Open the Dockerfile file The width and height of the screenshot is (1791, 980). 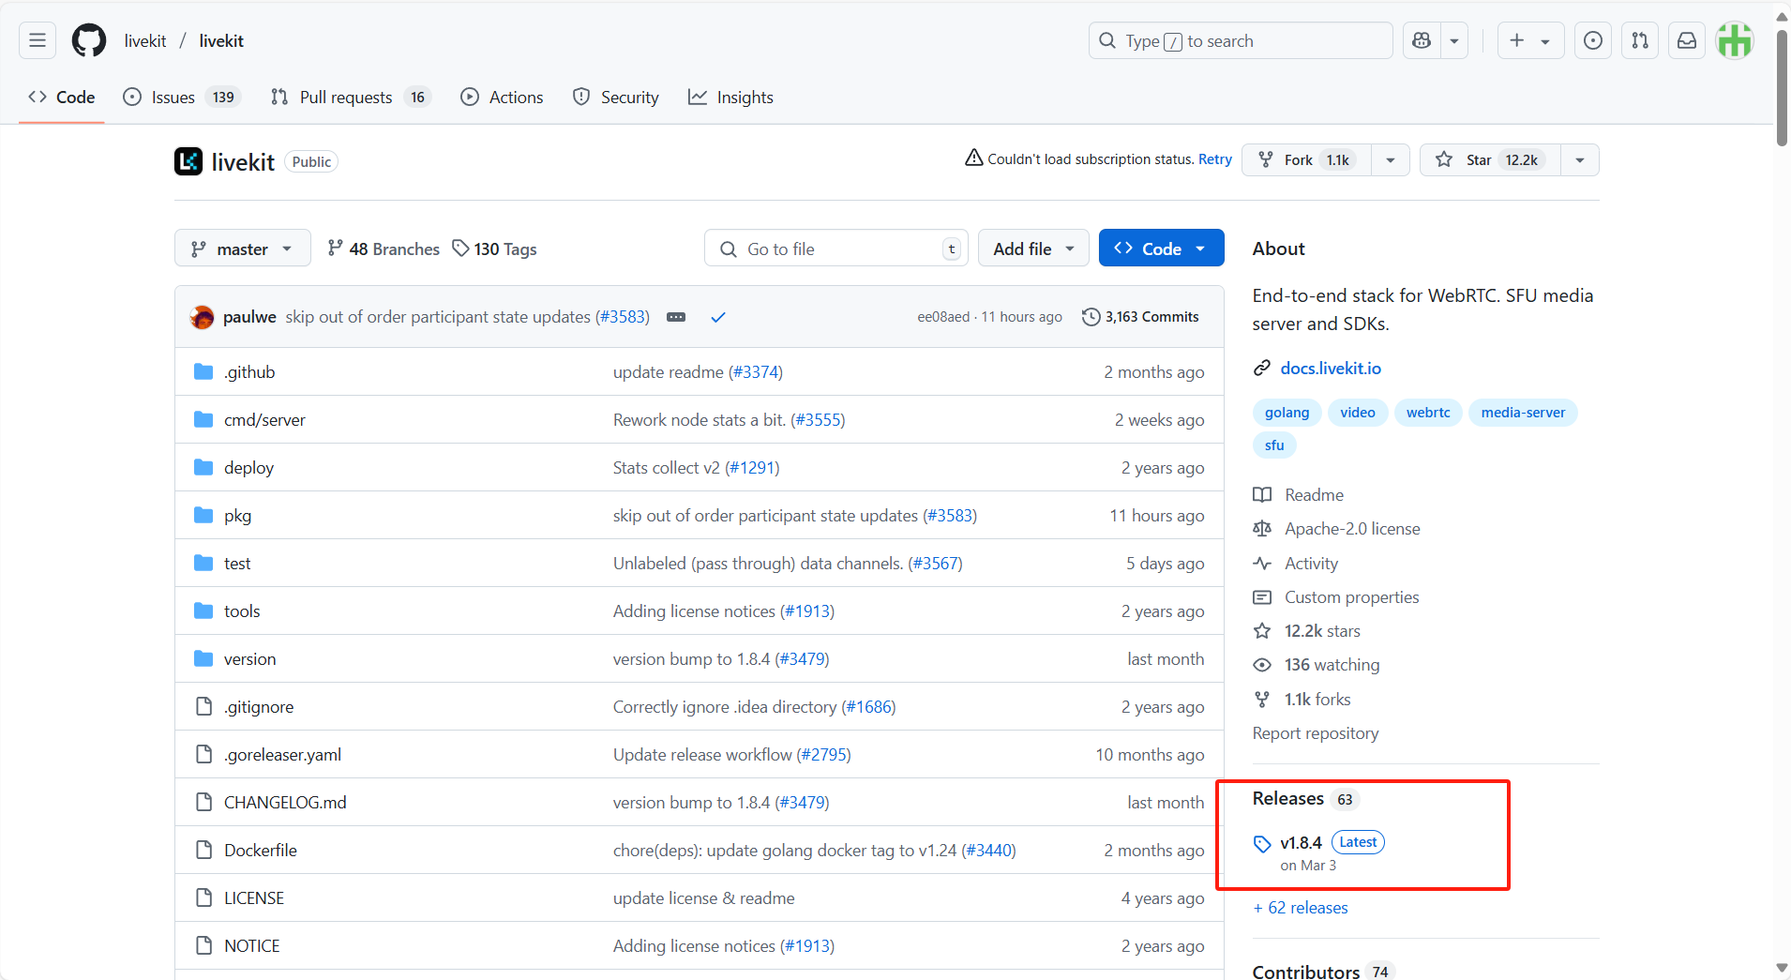(x=261, y=851)
